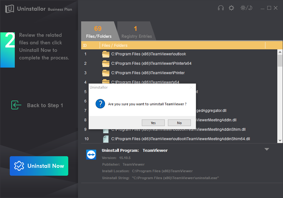Toggle light/dark theme with sun-moon icon
This screenshot has width=283, height=198.
click(x=246, y=8)
